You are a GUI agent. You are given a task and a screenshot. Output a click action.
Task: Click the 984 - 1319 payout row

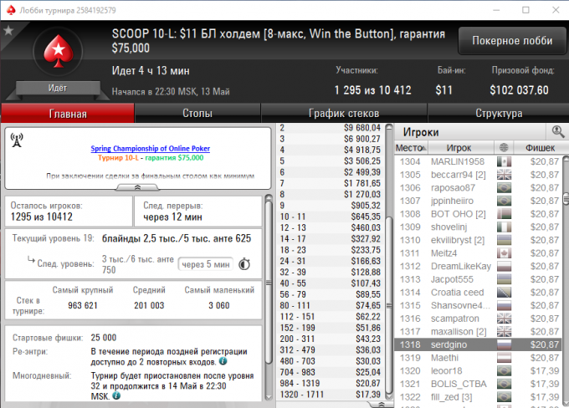click(x=330, y=384)
